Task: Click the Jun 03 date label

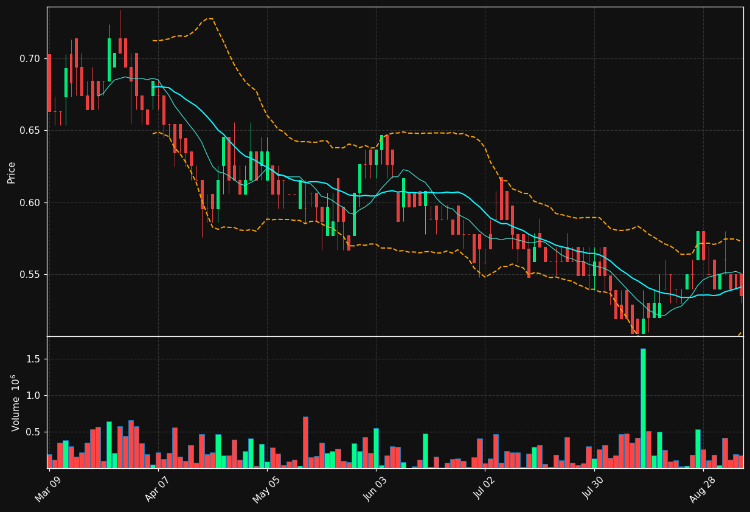Action: [x=374, y=489]
